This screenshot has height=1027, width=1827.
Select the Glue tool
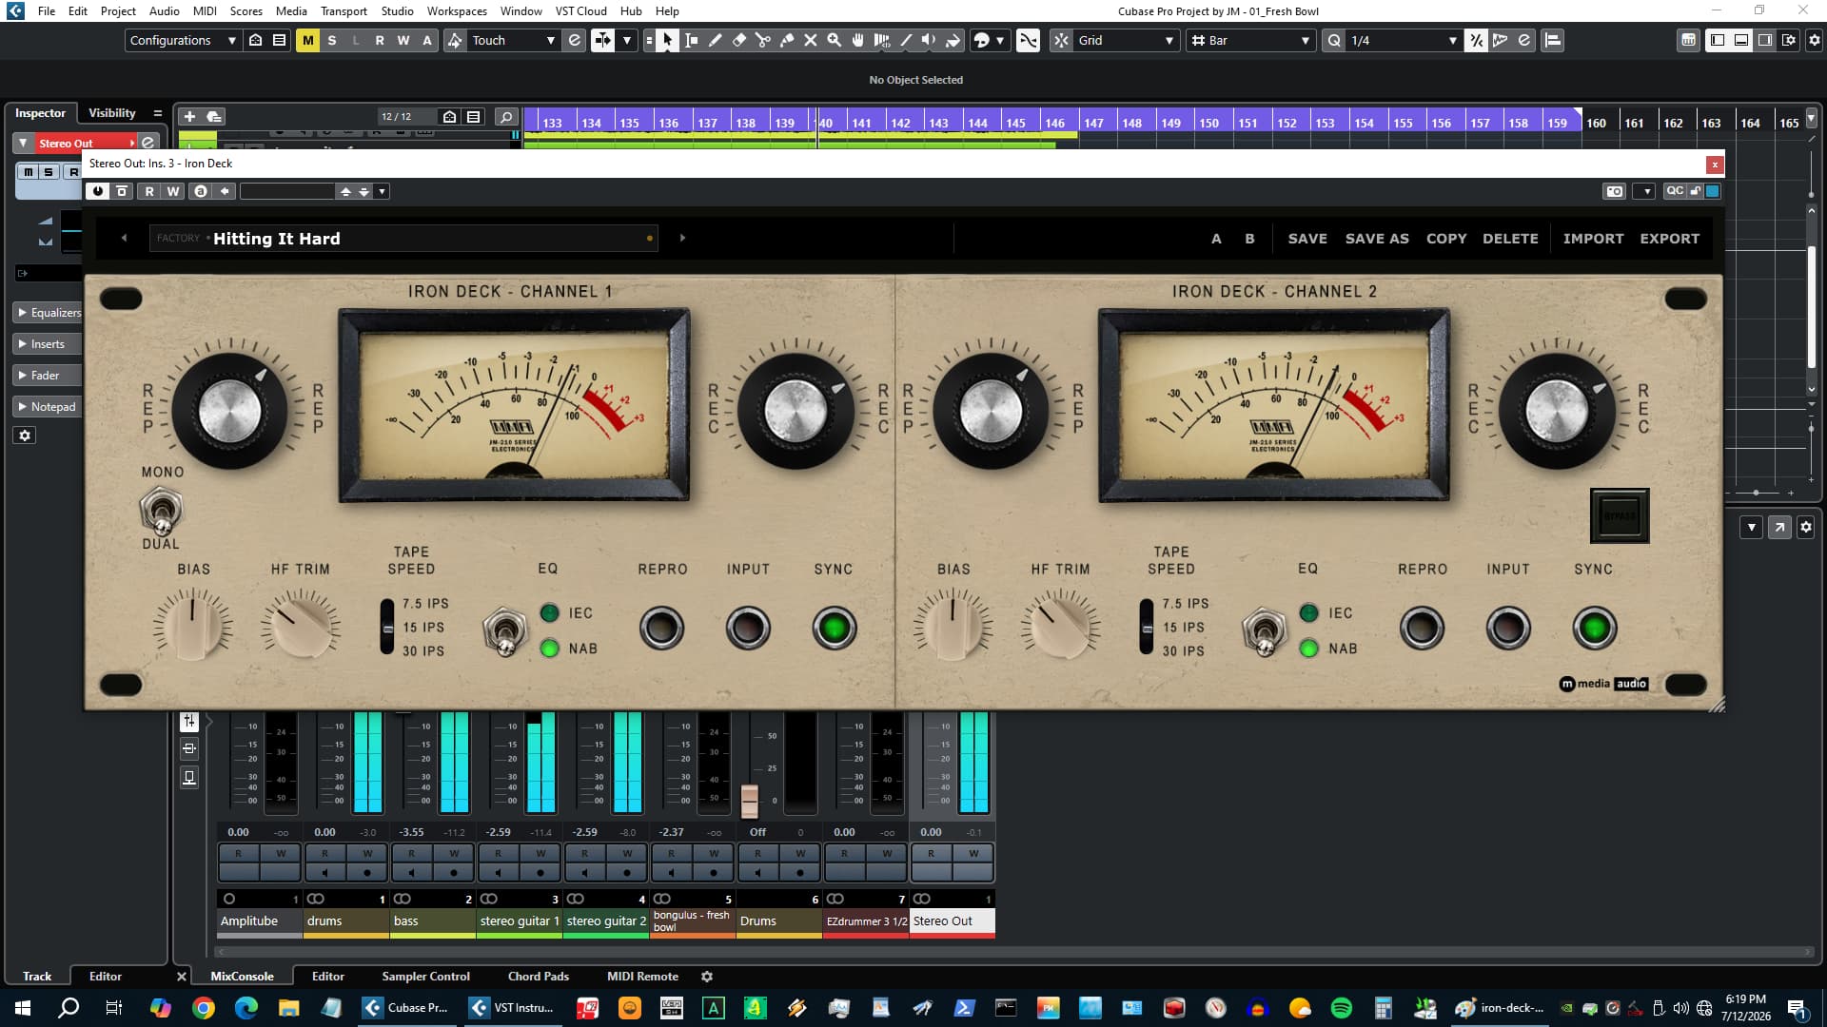coord(786,40)
